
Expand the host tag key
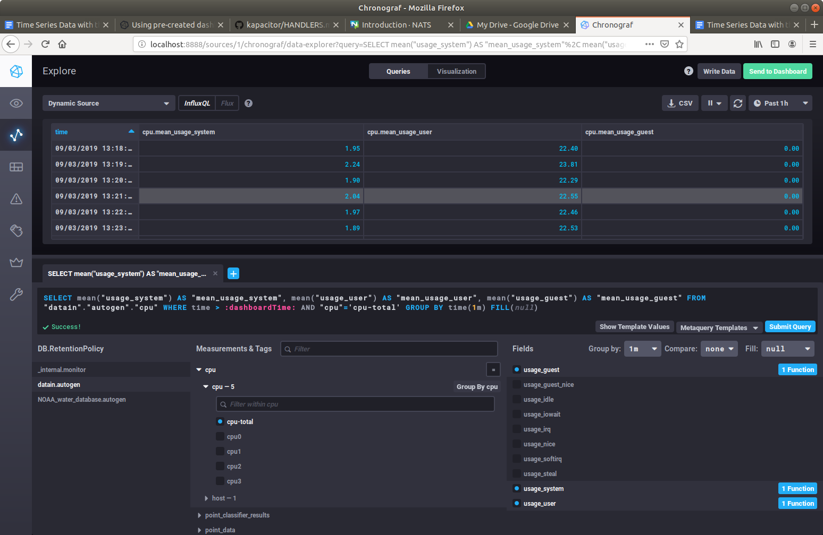tap(206, 498)
